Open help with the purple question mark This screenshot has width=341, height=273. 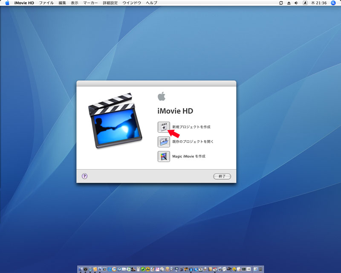tap(84, 176)
